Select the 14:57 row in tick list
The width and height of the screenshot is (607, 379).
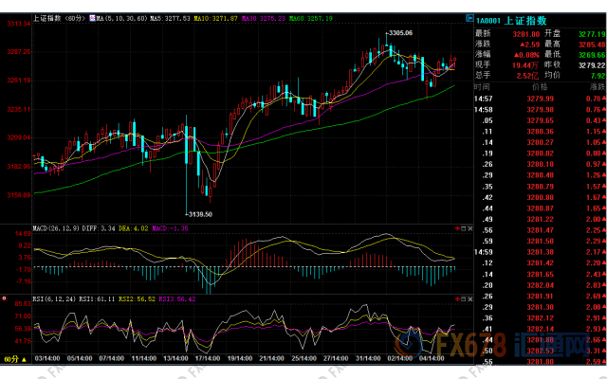(541, 99)
